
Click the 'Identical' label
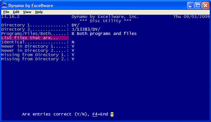[x=13, y=42]
